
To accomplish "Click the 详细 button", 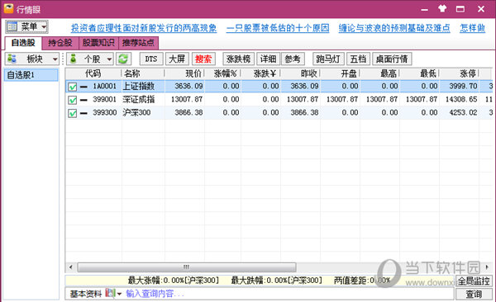I will [268, 59].
